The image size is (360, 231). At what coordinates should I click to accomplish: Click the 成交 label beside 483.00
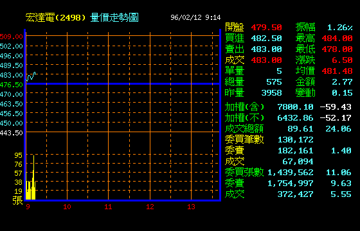[x=235, y=60]
